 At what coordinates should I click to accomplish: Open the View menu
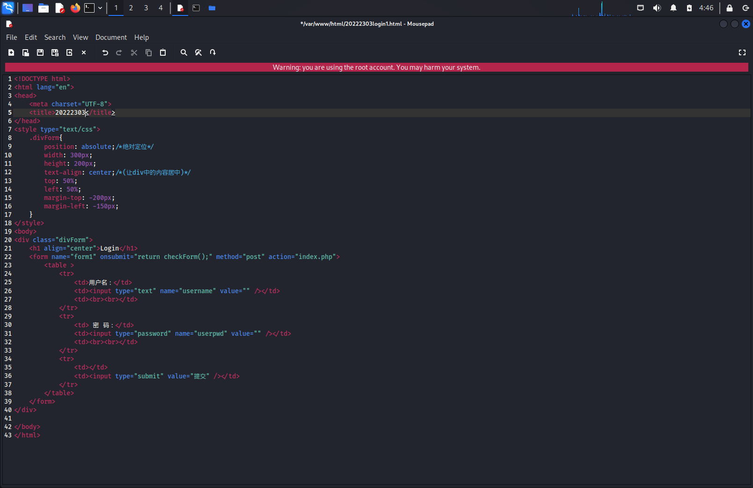tap(80, 37)
